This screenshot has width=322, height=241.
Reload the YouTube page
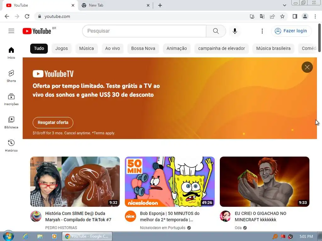point(27,16)
